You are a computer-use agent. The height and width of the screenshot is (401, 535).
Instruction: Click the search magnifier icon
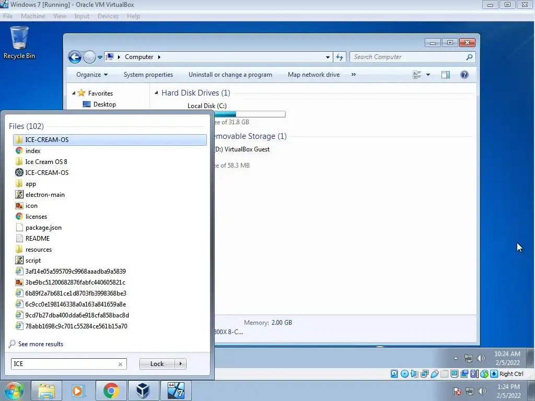(470, 57)
